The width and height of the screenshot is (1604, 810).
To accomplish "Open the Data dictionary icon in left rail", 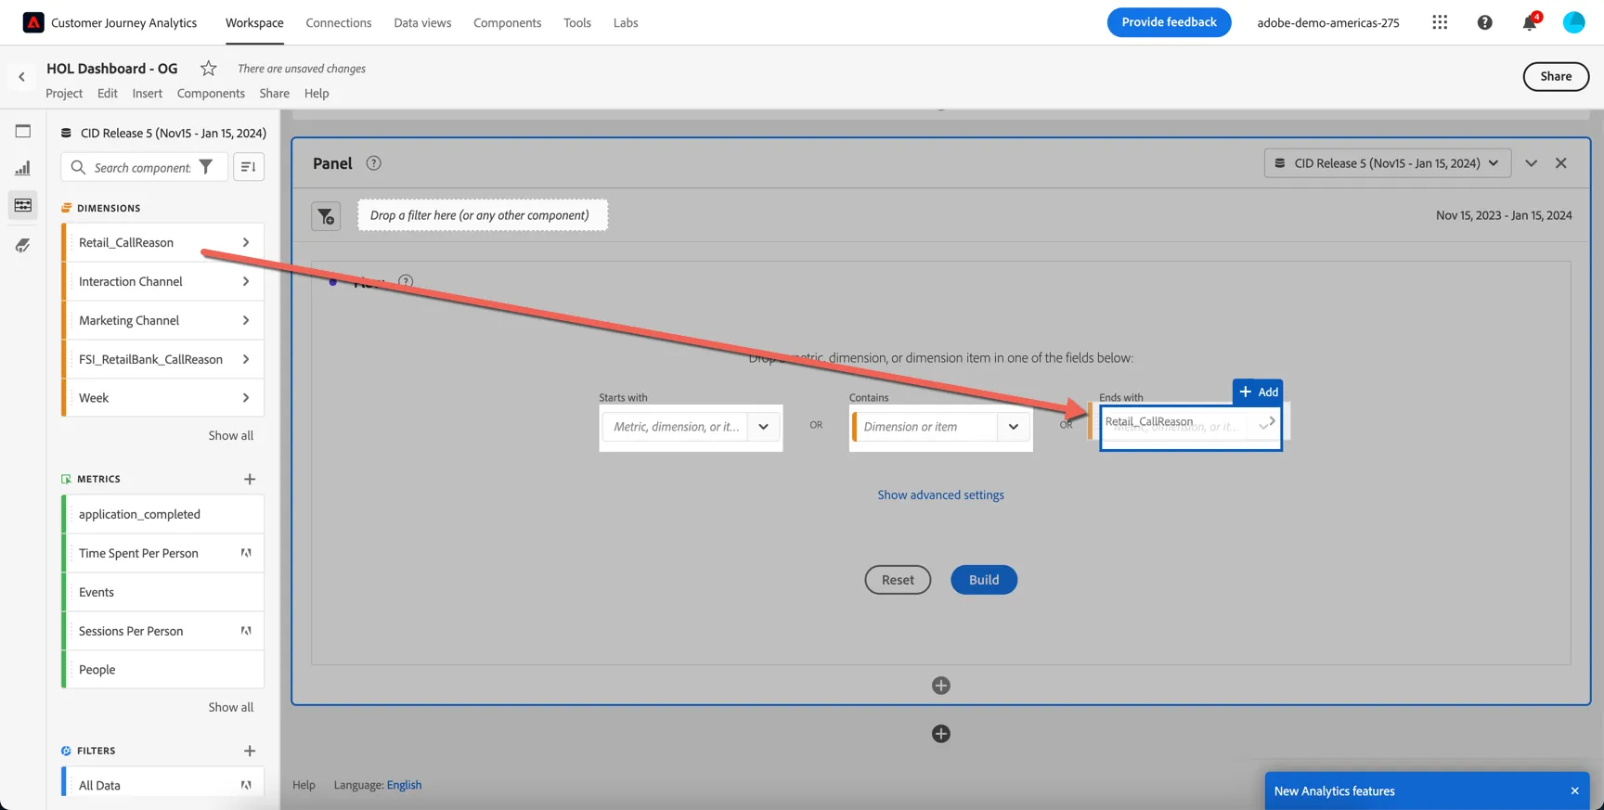I will 23,245.
